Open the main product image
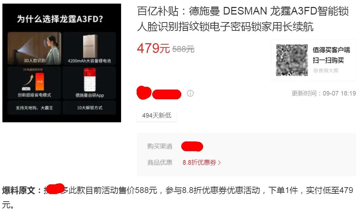This screenshot has width=356, height=211. coord(62,63)
